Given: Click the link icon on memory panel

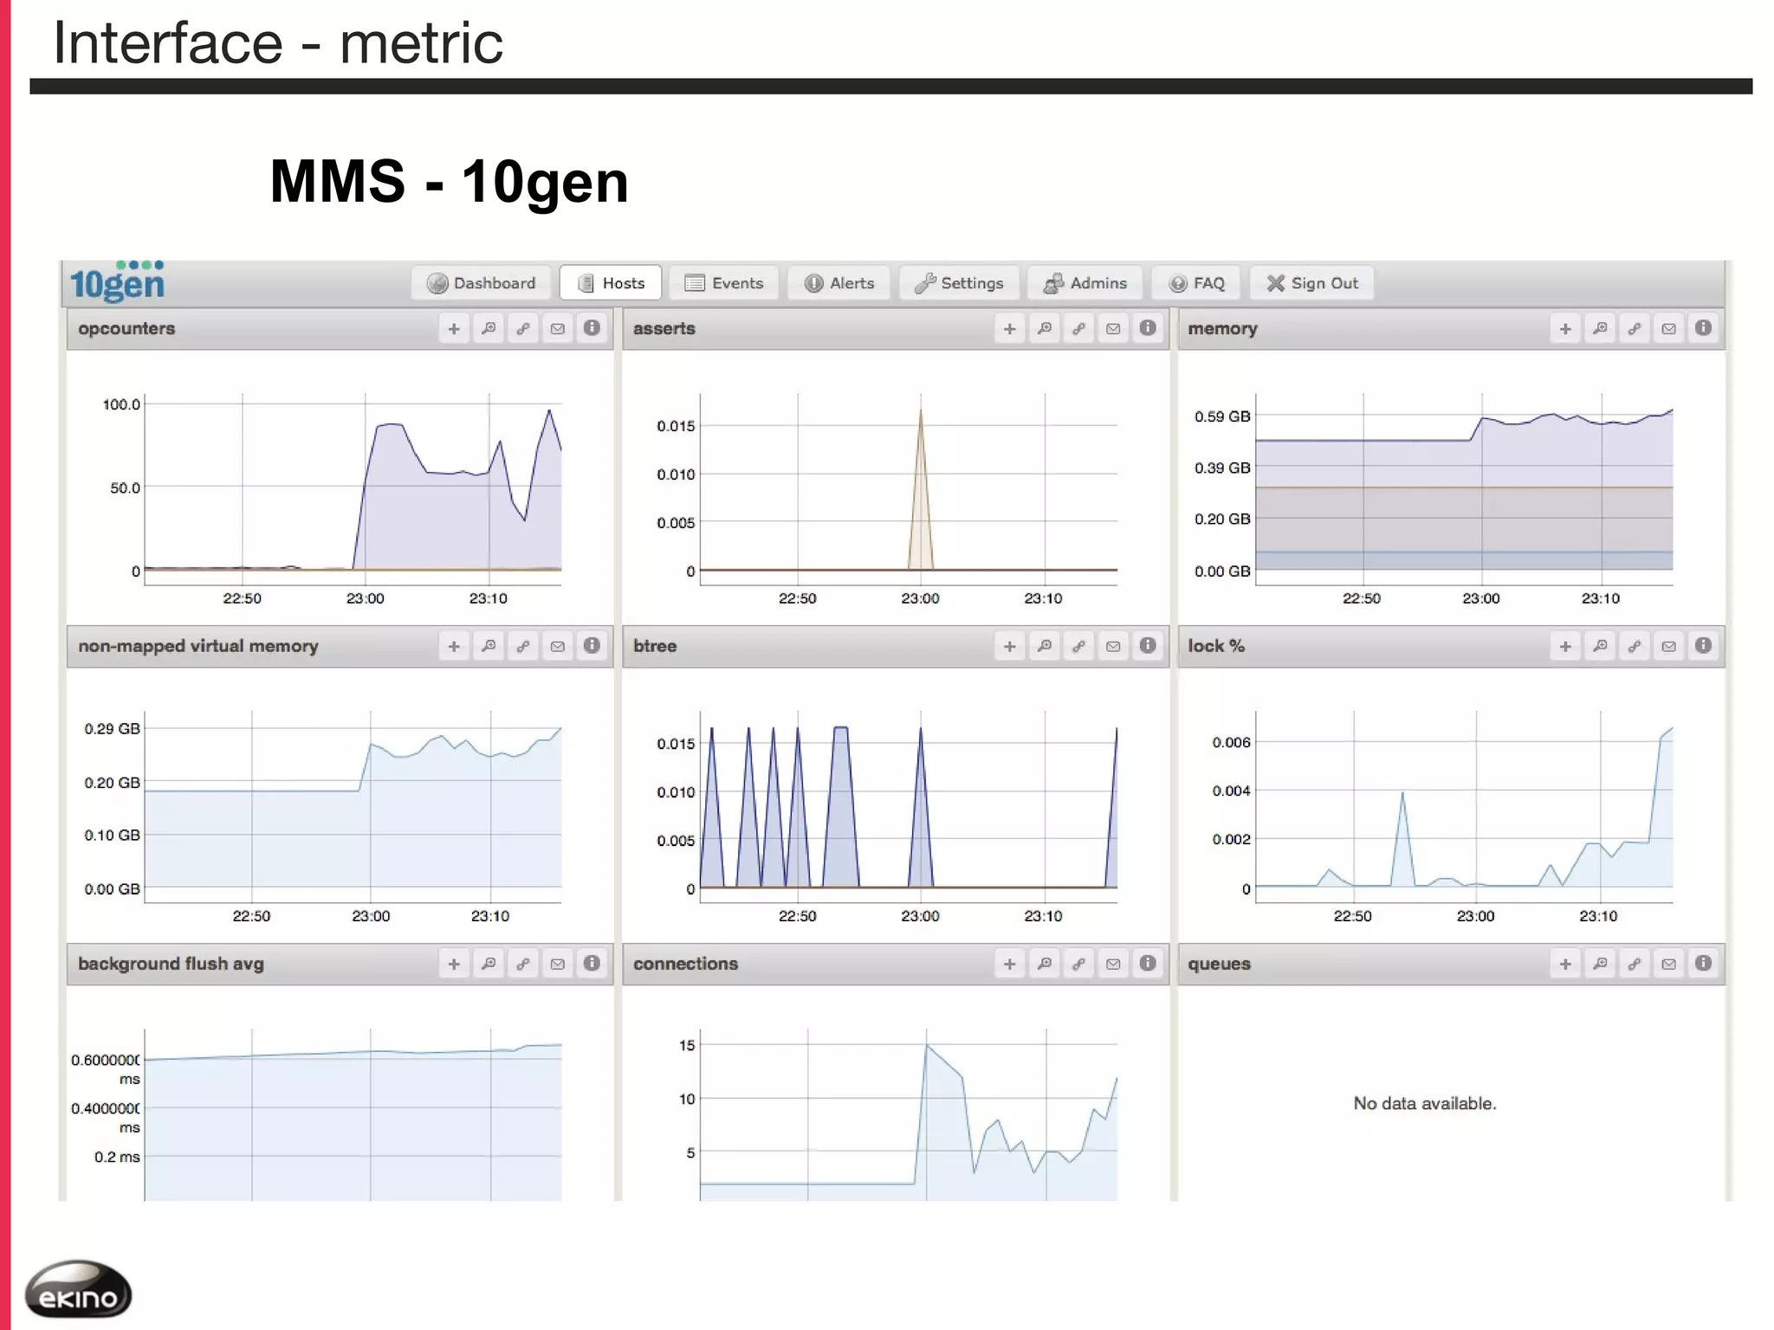Looking at the screenshot, I should [x=1635, y=329].
